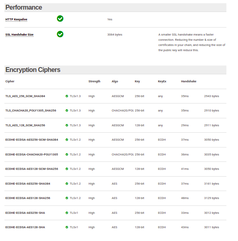Click the status icon for ECDHE-ECDSA-AES256-SHA384

(x=67, y=184)
